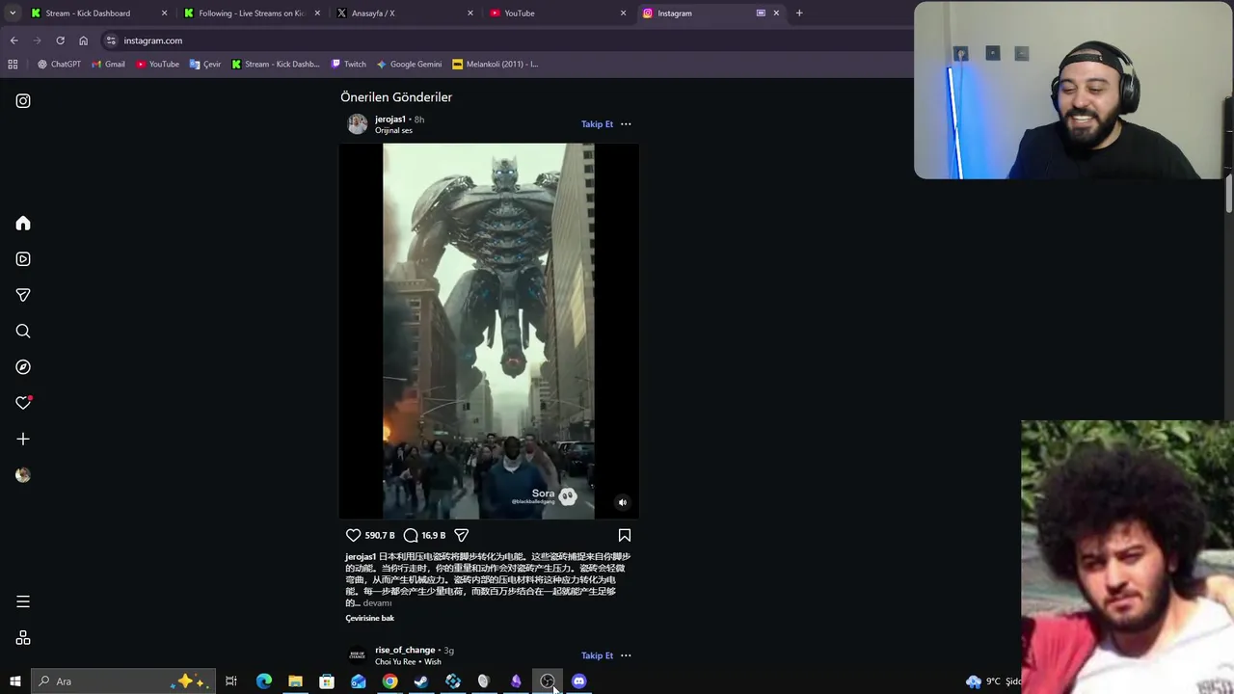Open the Instagram logo home link
1234x694 pixels.
click(23, 101)
